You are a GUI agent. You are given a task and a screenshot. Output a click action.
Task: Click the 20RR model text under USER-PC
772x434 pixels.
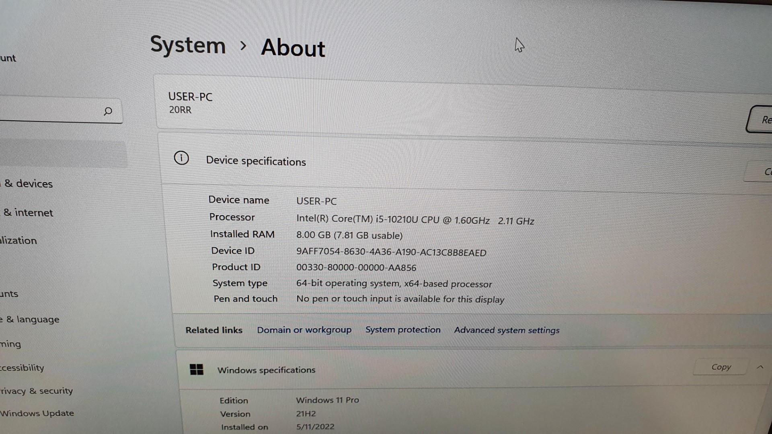click(x=180, y=110)
